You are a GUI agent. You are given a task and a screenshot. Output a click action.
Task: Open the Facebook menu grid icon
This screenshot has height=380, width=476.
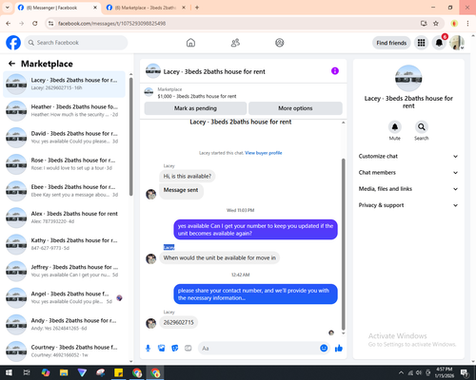[421, 43]
